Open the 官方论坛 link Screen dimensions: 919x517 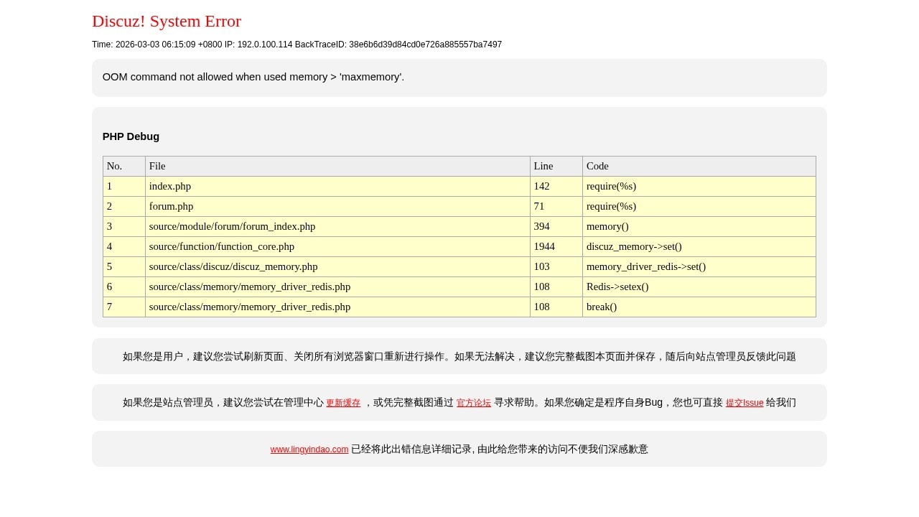point(474,403)
